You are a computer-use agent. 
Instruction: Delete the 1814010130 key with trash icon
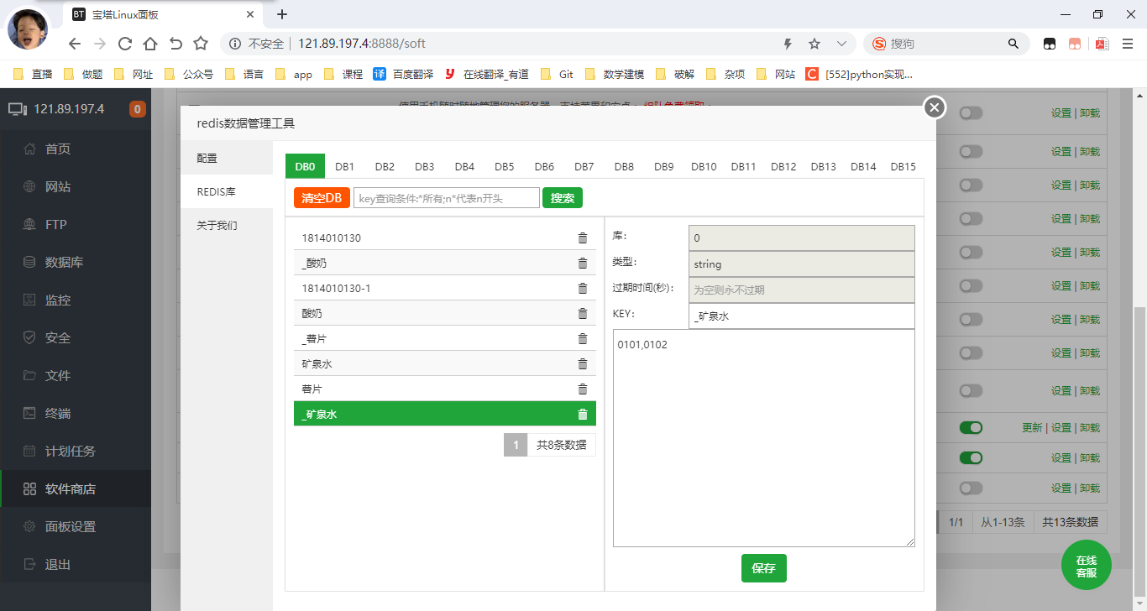[583, 238]
